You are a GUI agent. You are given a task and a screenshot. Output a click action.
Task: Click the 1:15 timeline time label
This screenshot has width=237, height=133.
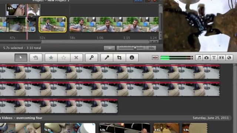(x=127, y=38)
